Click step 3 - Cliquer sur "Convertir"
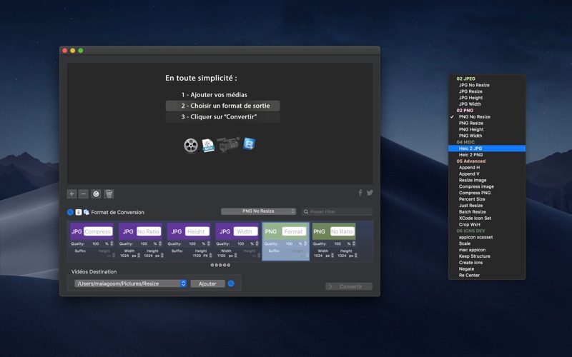572x357 pixels. [x=223, y=117]
